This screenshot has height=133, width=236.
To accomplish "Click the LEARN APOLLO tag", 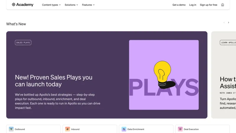I will point(228,43).
